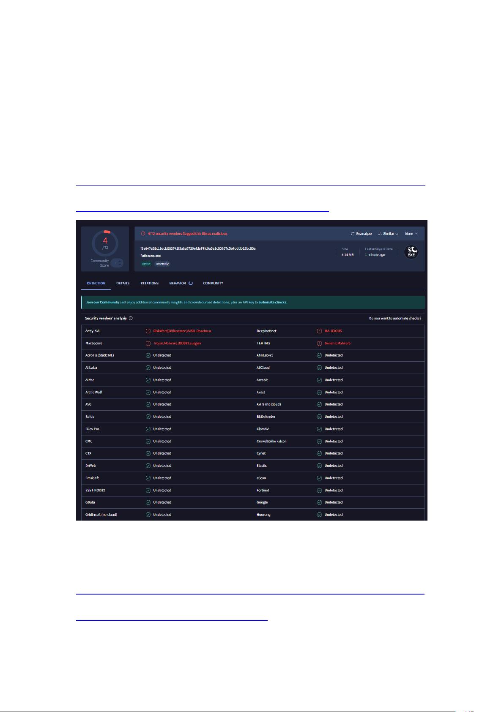Click the alert icon in the TEHTRIS row
504x712 pixels.
319,343
